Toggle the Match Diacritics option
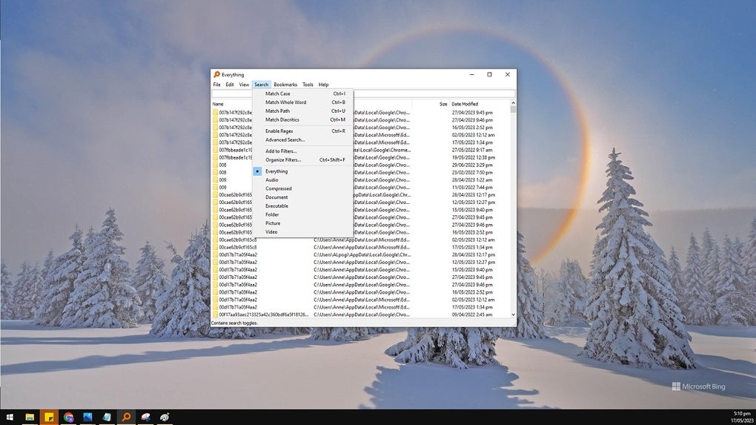Image resolution: width=756 pixels, height=425 pixels. tap(303, 119)
